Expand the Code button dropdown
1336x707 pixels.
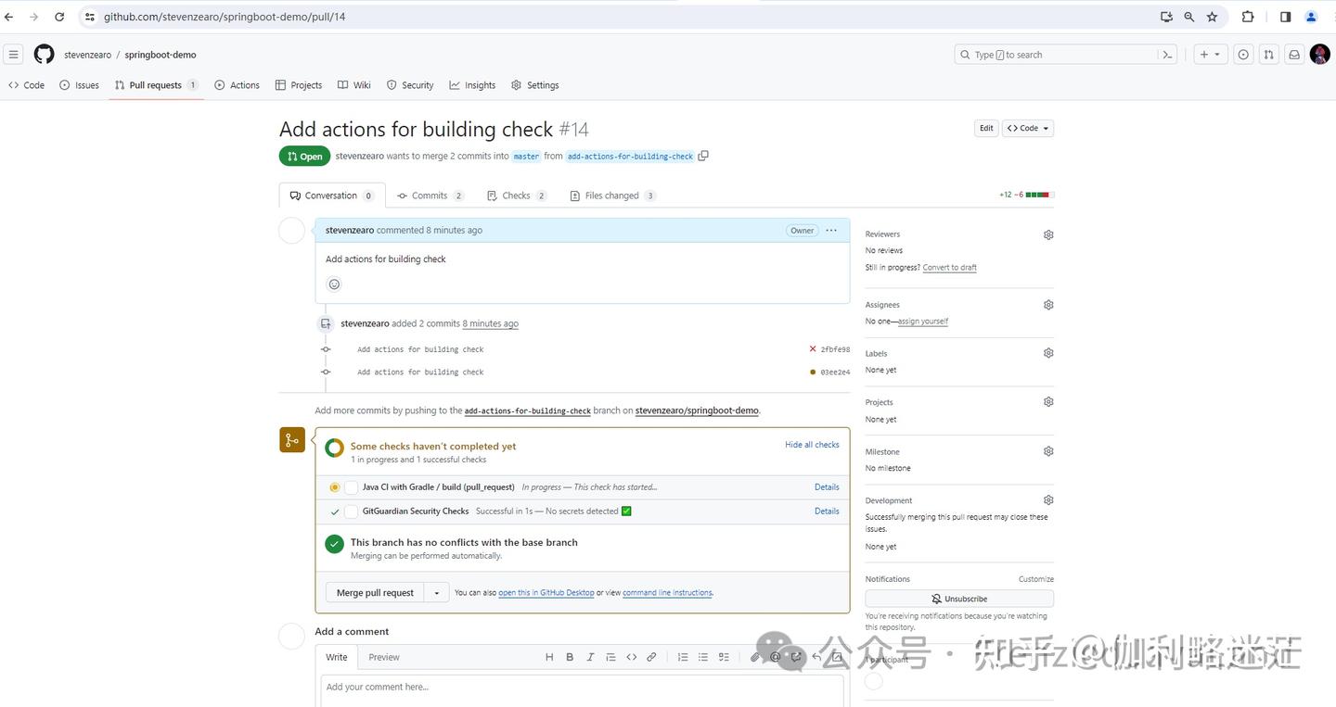[x=1044, y=128]
